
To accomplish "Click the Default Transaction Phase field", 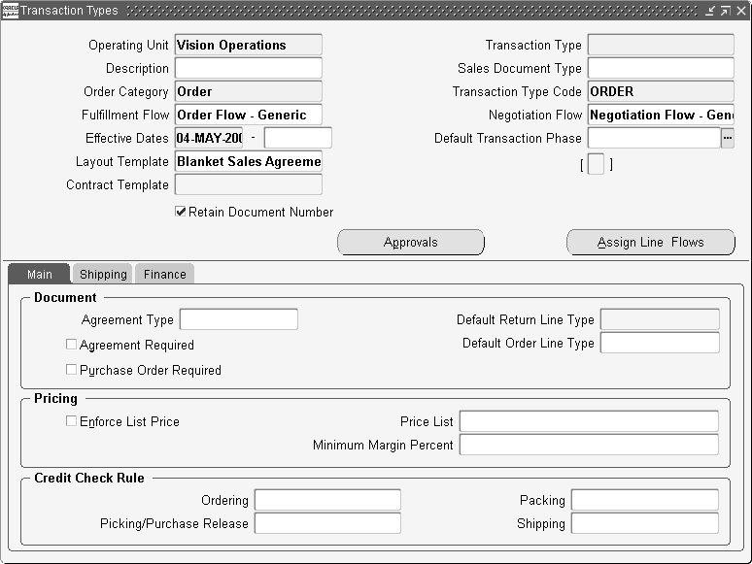I will tap(654, 138).
